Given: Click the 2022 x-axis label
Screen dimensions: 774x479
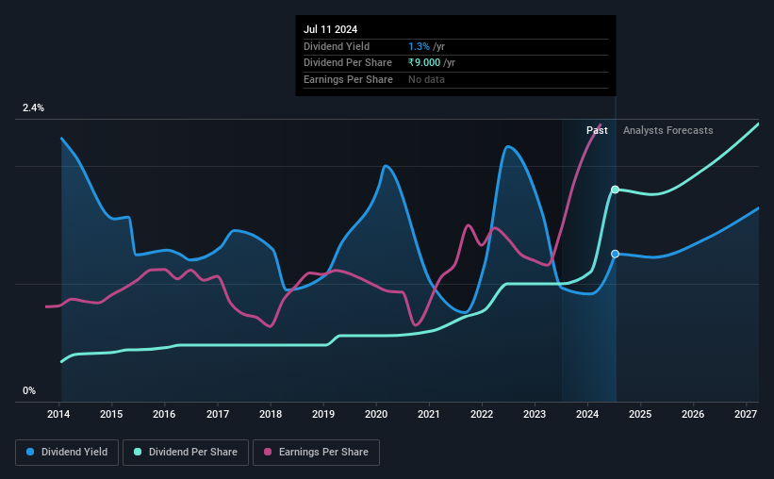Looking at the screenshot, I should point(482,414).
